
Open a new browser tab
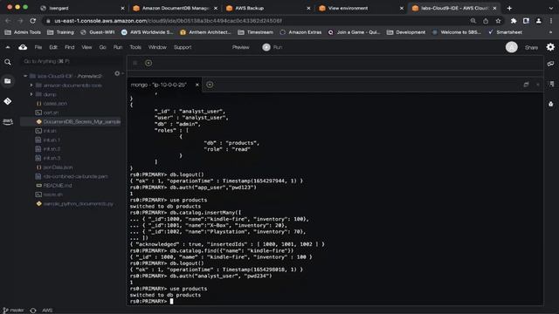click(x=509, y=8)
